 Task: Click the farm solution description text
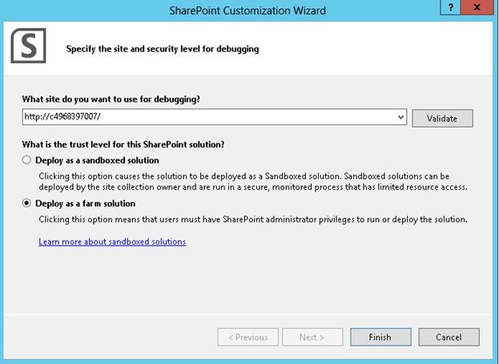tap(252, 219)
